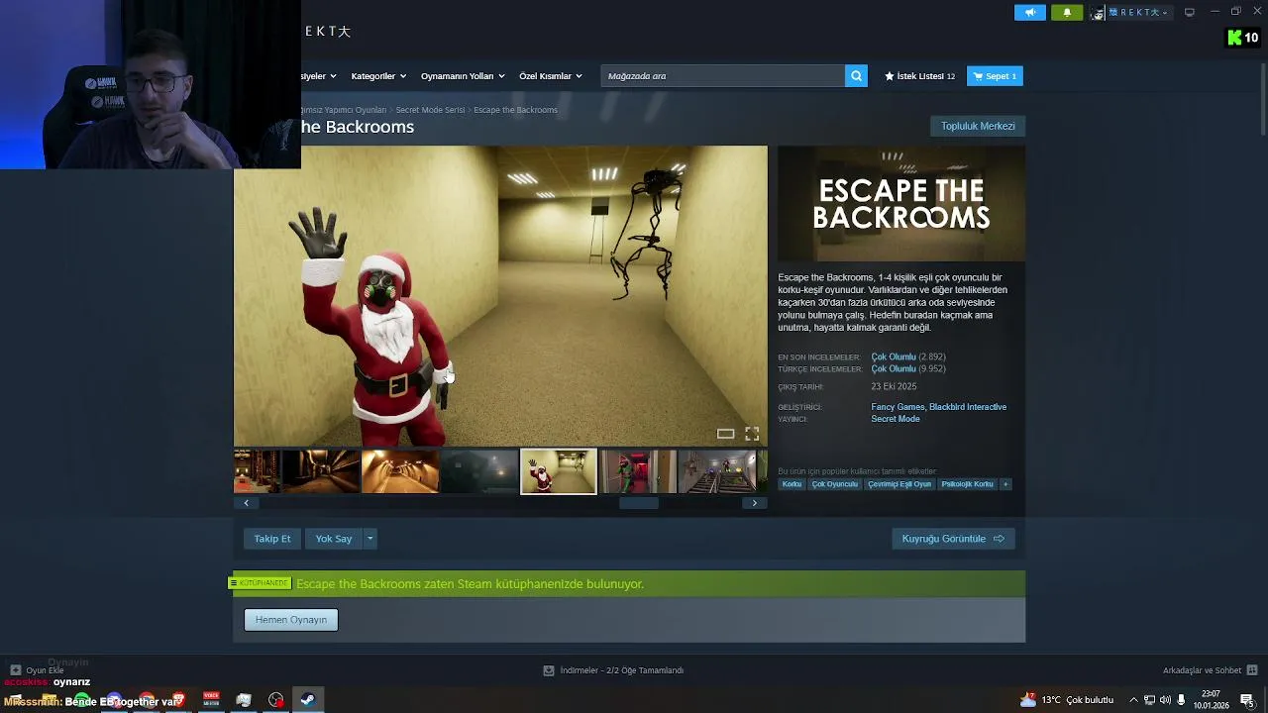Click the large Santa screenshot image
The width and height of the screenshot is (1268, 713).
[x=500, y=296]
